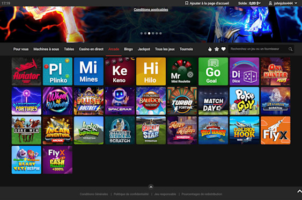Viewport: 302px width, 200px height.
Task: Click the flame hot games icon
Action: (210, 49)
